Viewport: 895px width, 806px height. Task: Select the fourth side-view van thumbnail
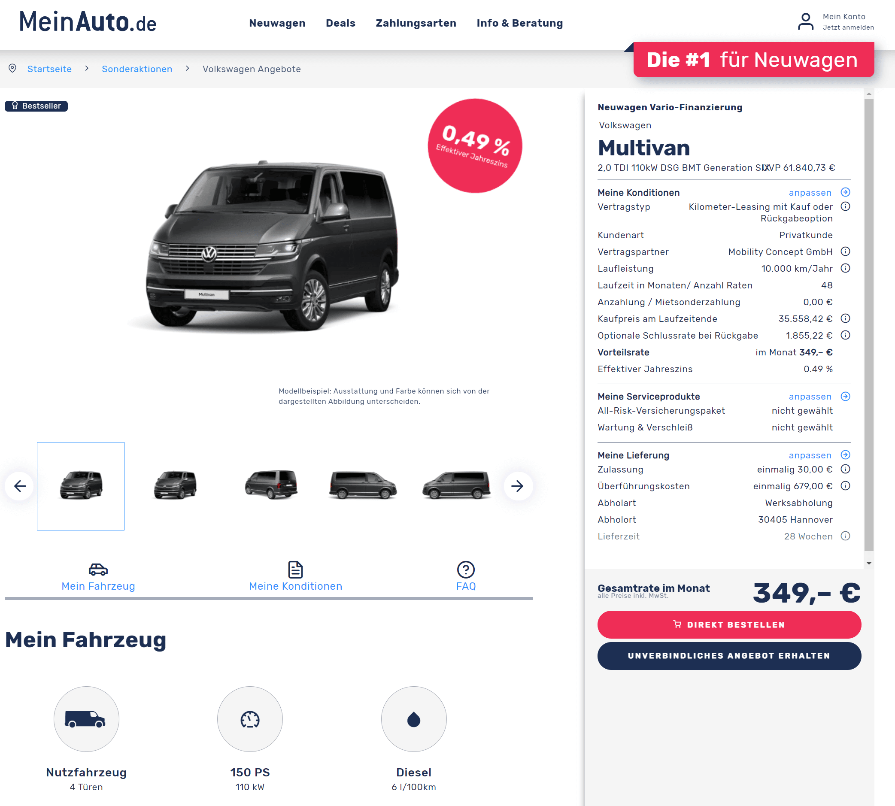click(363, 485)
